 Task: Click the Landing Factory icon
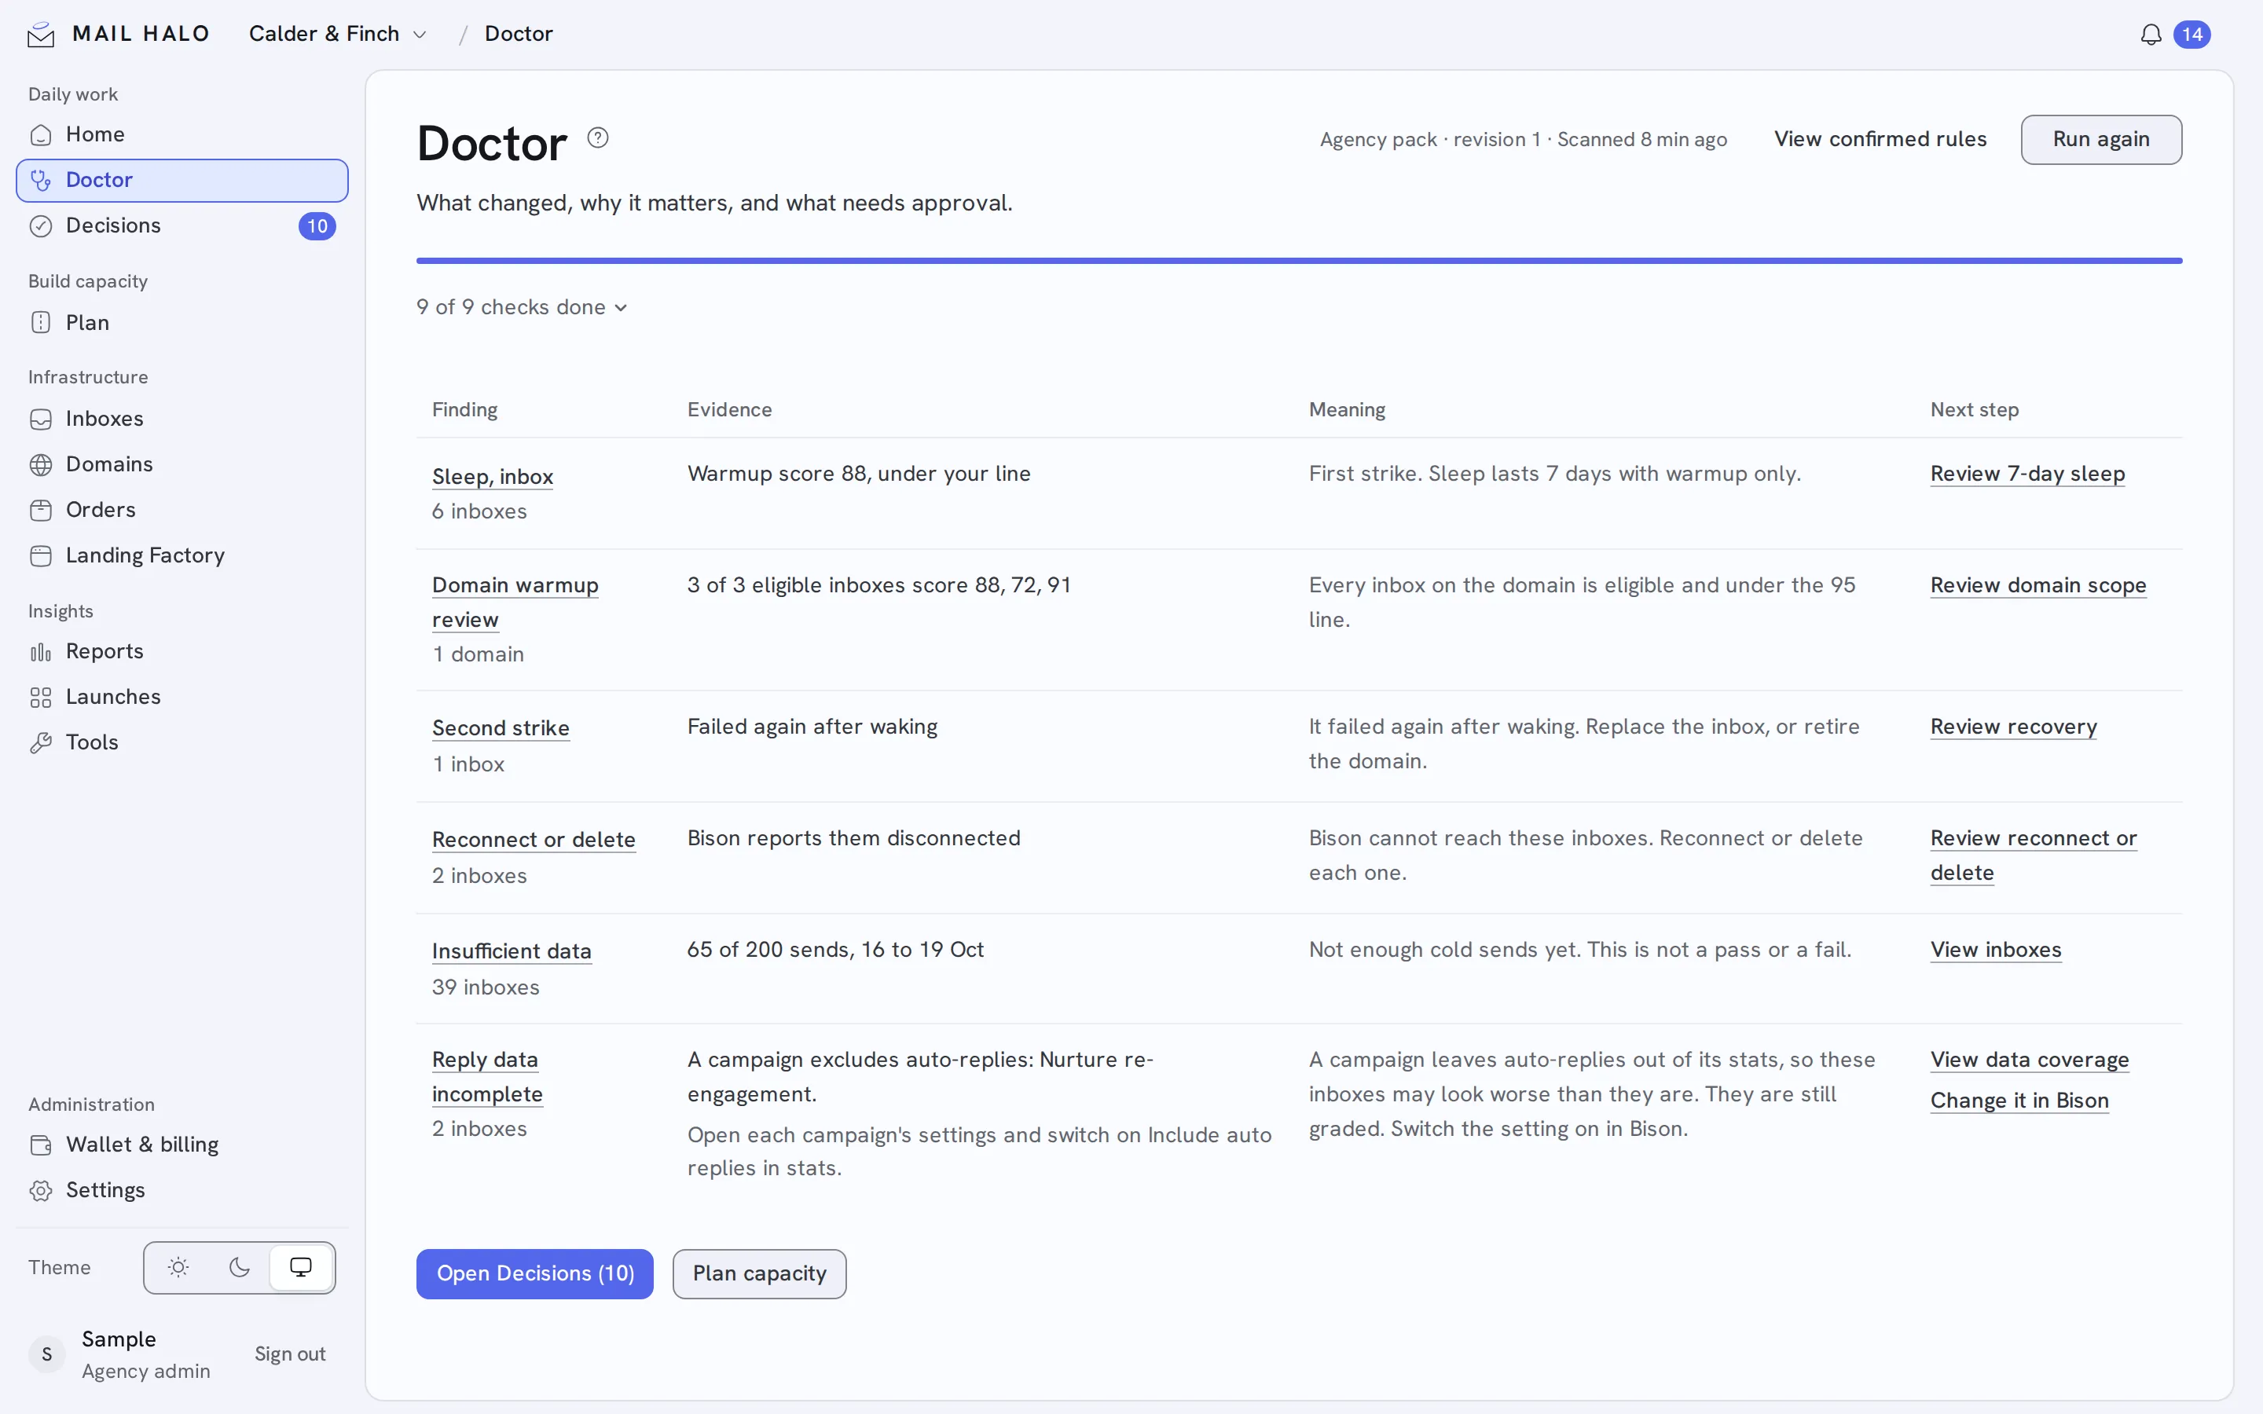(41, 555)
